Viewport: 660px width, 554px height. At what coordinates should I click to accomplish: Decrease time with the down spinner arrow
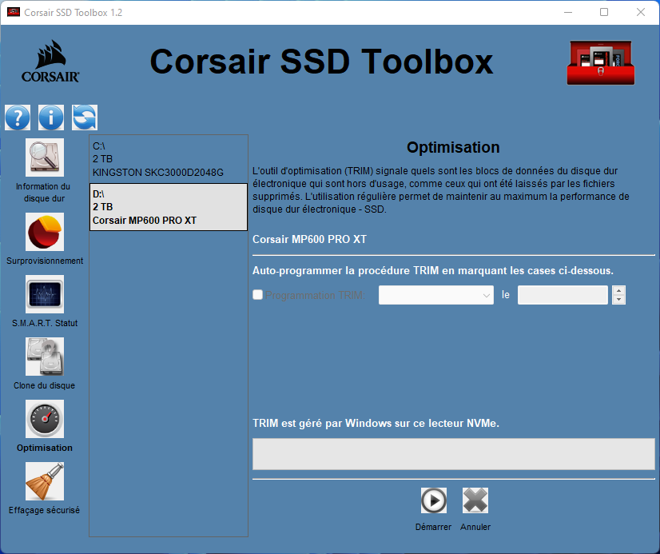(618, 300)
